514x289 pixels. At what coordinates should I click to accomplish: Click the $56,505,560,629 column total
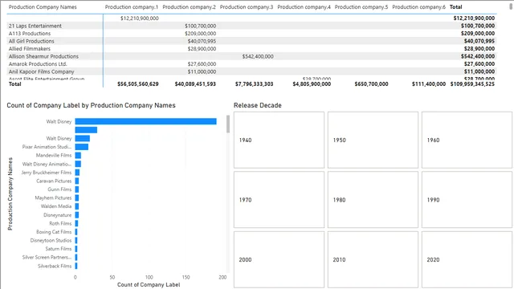click(138, 84)
